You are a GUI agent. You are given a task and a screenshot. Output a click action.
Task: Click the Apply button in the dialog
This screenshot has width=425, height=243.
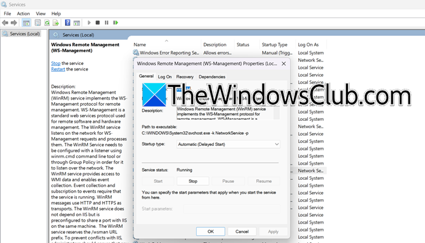(x=273, y=231)
